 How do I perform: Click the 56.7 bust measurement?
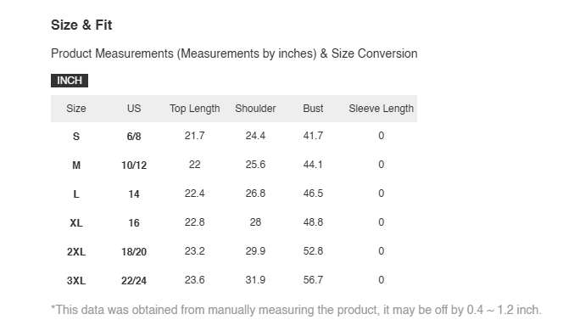[x=313, y=279]
